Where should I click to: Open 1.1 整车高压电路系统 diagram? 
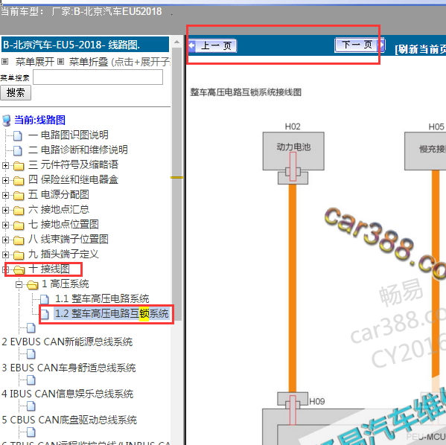coord(102,299)
